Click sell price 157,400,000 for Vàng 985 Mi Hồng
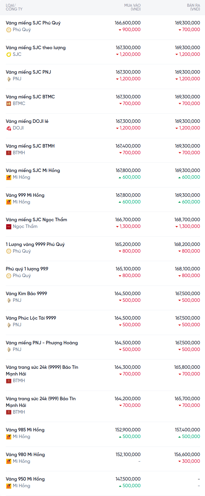The image size is (205, 496). click(187, 430)
